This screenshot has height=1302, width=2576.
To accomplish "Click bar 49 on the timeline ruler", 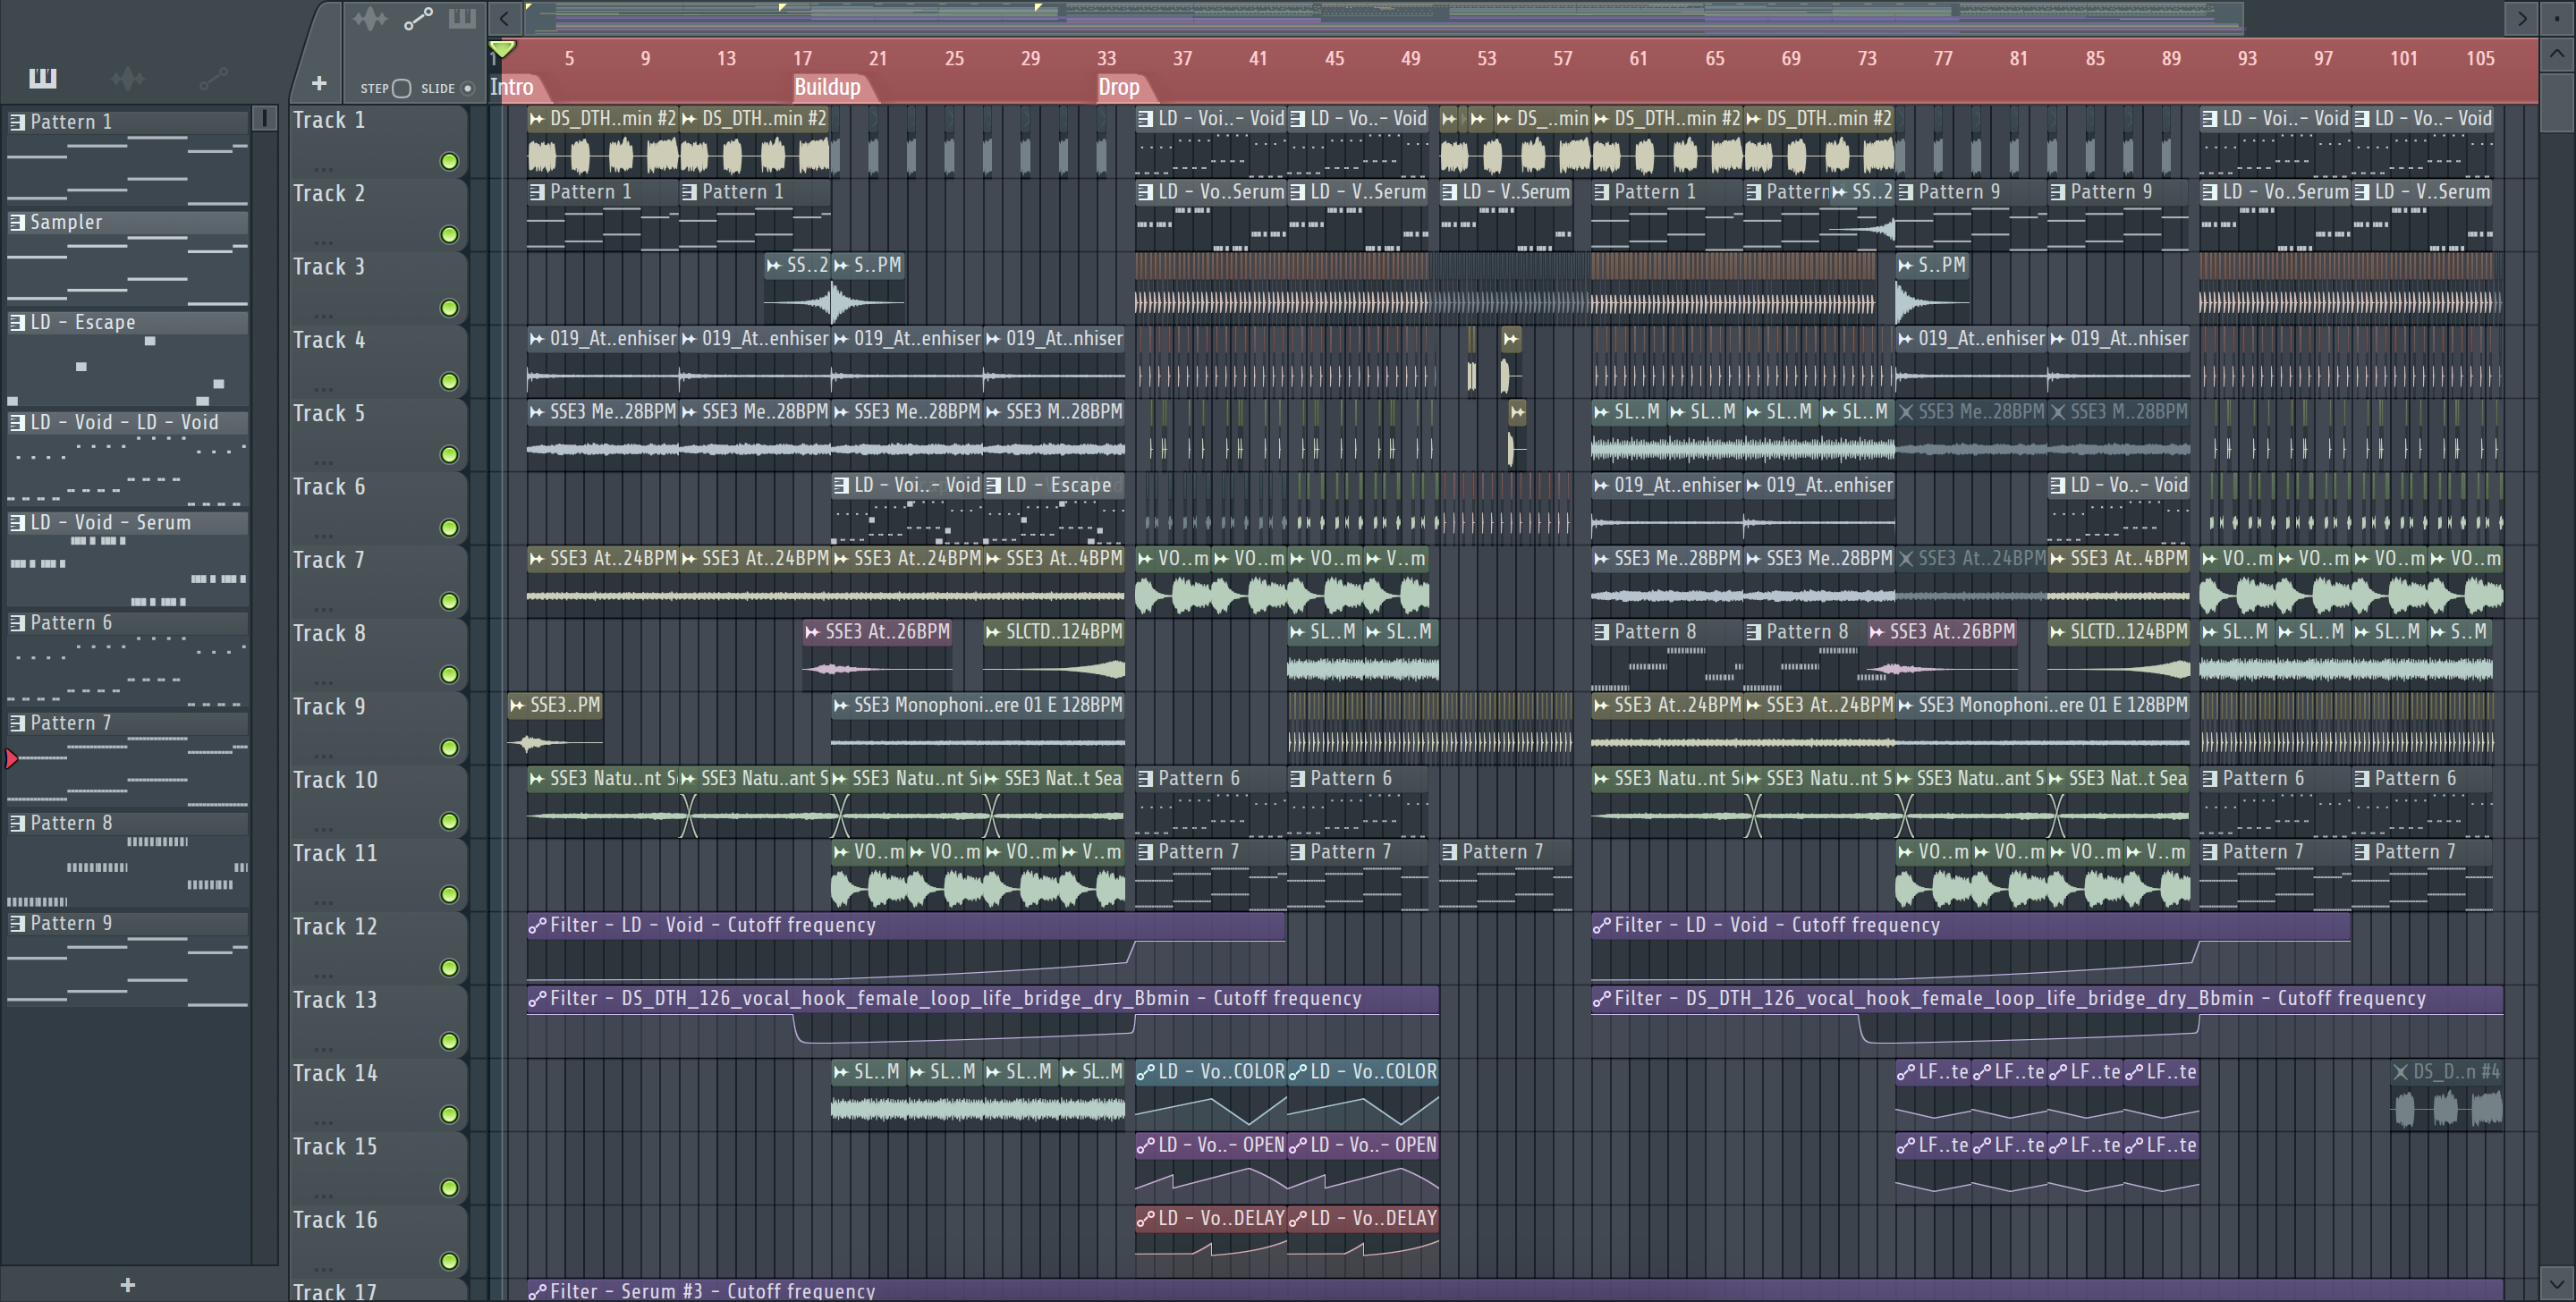I will [x=1410, y=58].
